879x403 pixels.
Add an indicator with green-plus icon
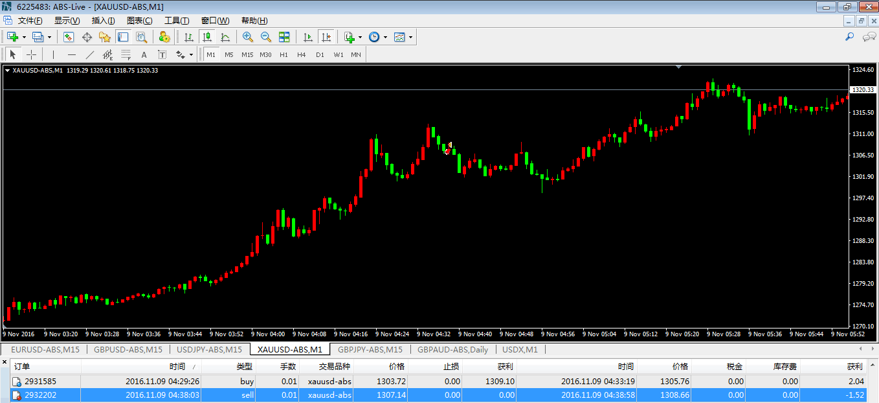click(349, 37)
